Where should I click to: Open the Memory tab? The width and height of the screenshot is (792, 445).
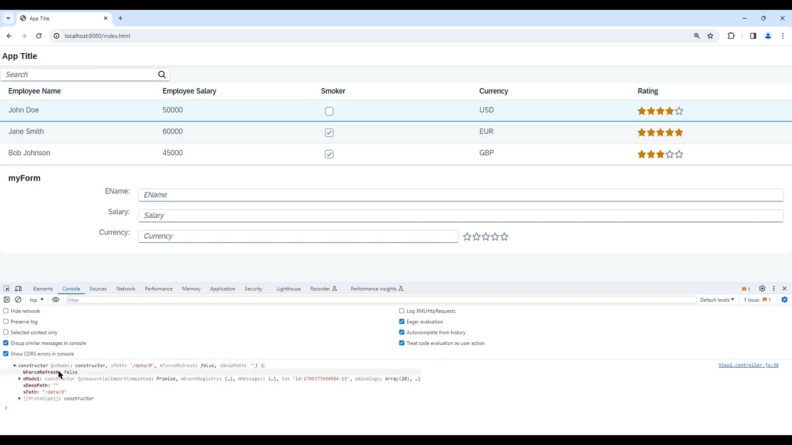tap(191, 289)
